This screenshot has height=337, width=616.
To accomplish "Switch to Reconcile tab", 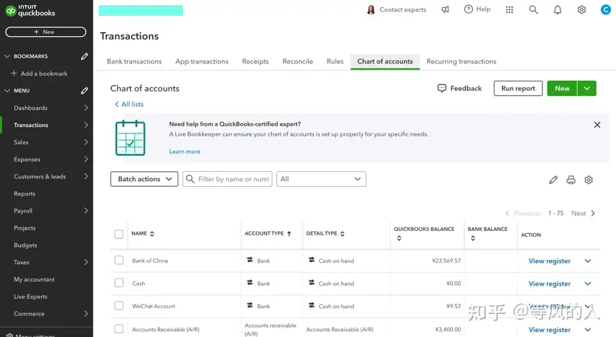I will [297, 61].
